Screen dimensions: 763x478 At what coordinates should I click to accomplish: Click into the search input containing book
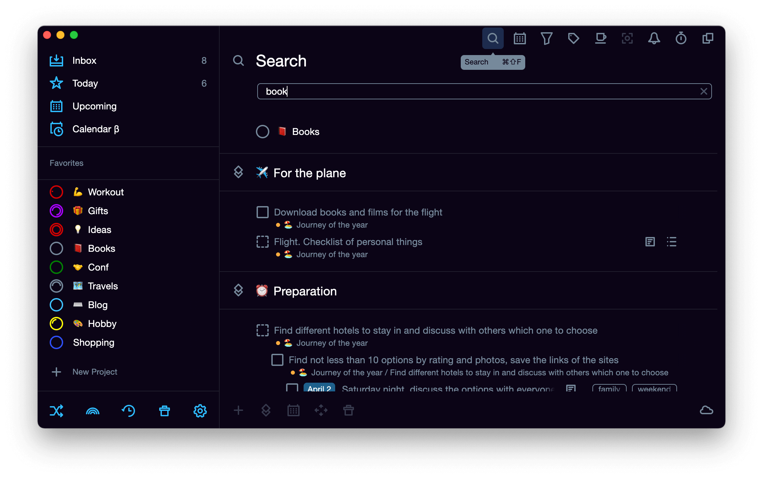pyautogui.click(x=484, y=91)
